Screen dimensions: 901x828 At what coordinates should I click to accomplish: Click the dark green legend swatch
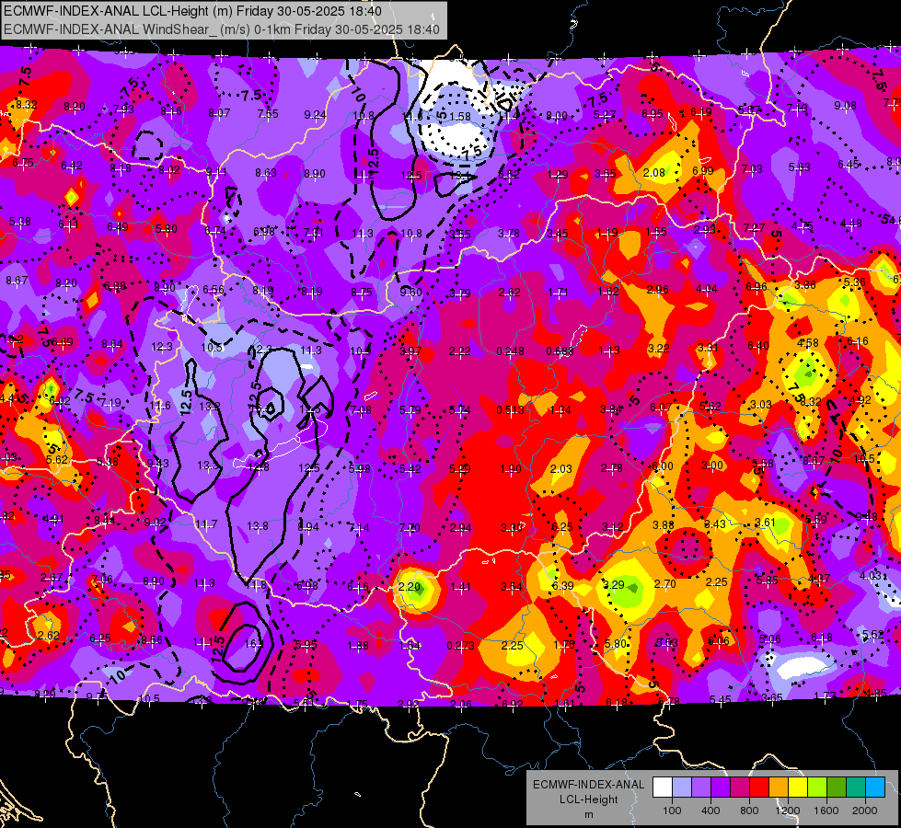tap(837, 788)
